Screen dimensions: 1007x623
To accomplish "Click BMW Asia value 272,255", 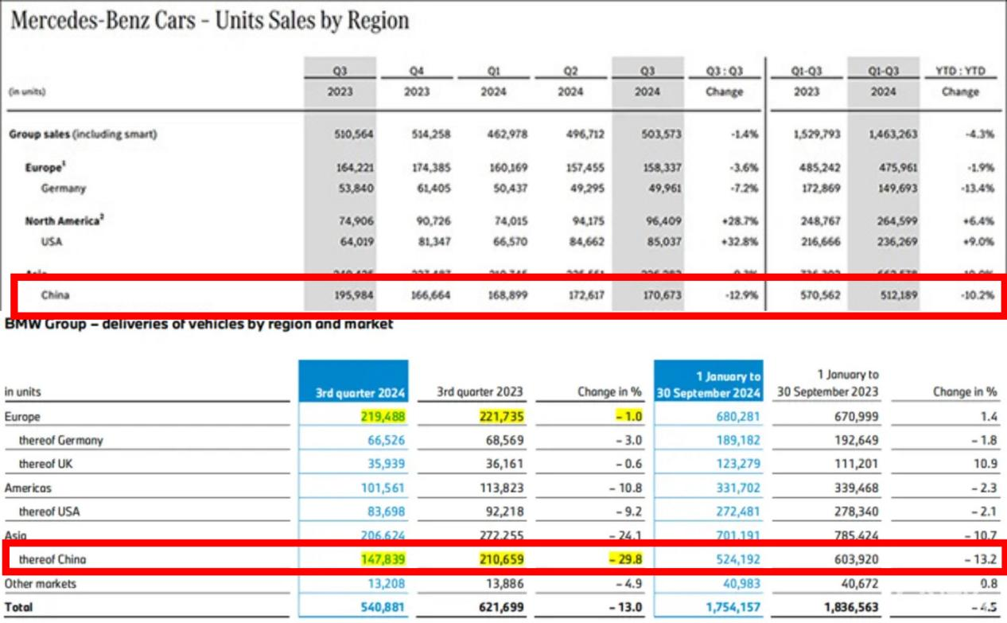I will pos(502,536).
